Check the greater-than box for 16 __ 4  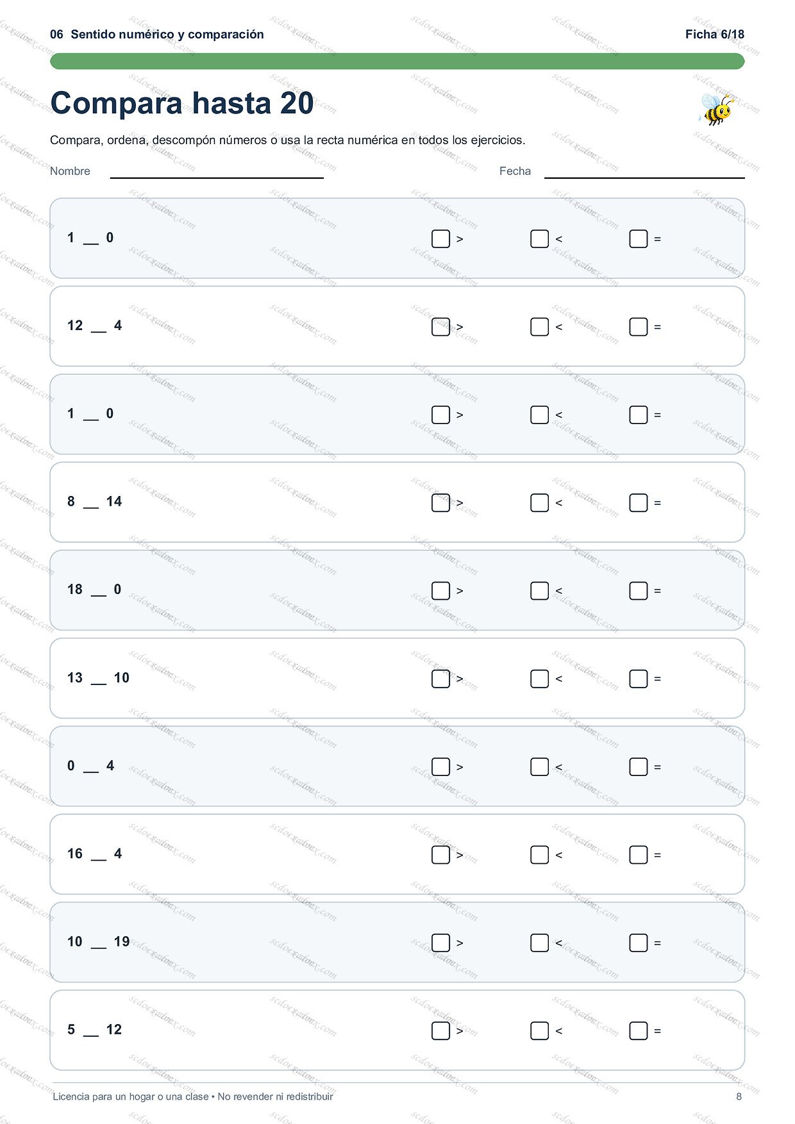coord(440,855)
